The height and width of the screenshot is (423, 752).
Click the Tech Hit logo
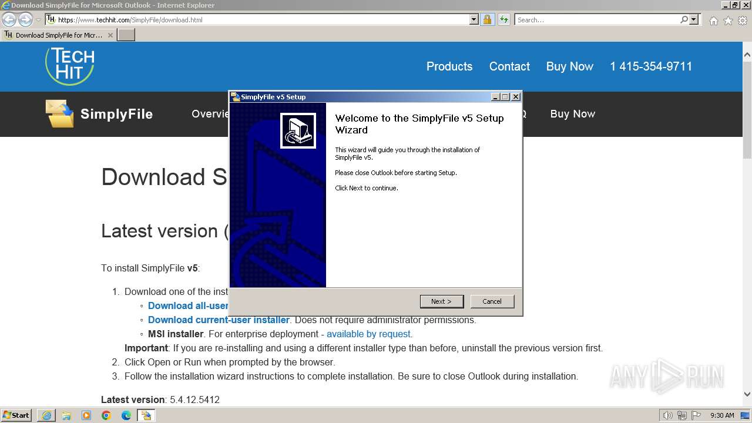pyautogui.click(x=70, y=66)
